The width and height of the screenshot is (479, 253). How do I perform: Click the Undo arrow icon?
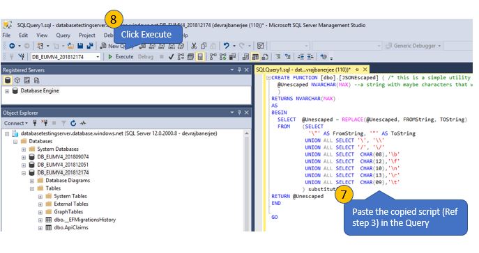(226, 46)
